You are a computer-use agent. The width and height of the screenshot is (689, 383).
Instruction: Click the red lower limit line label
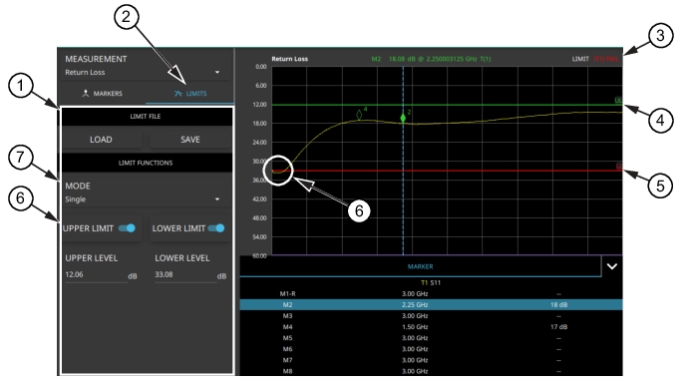tap(619, 167)
